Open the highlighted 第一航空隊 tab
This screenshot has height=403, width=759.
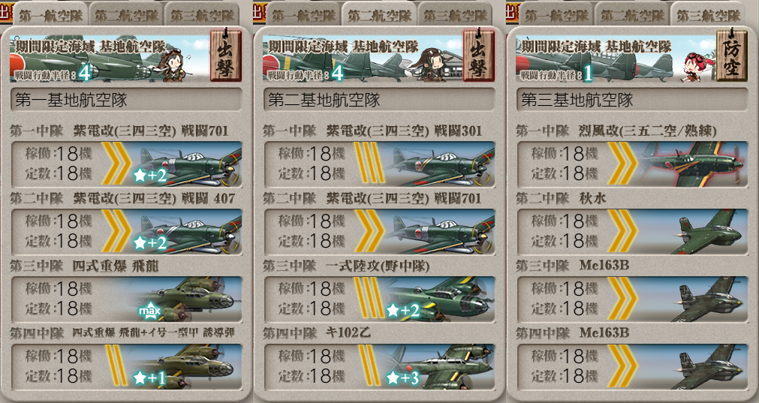[x=50, y=15]
